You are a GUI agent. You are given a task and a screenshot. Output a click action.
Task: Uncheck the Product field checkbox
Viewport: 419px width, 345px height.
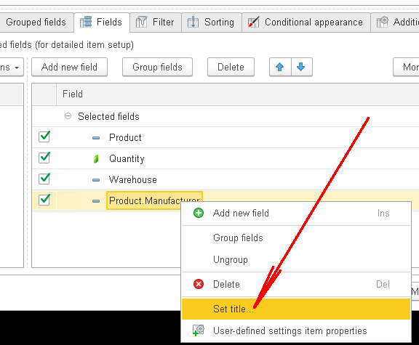pyautogui.click(x=44, y=137)
